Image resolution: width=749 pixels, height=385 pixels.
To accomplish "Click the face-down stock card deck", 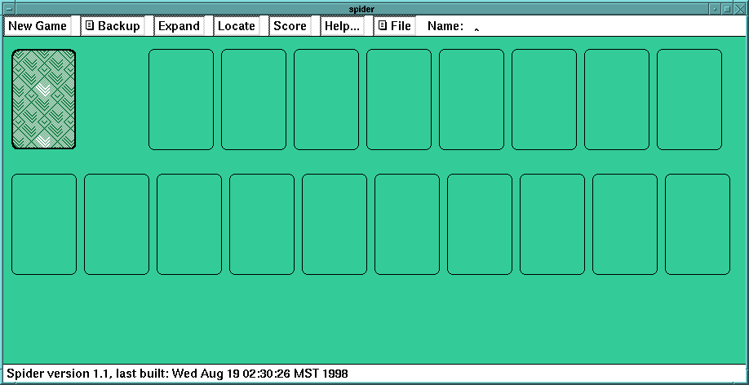I will point(44,100).
